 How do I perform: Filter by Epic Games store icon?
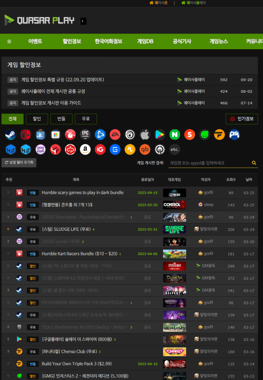pos(85,135)
